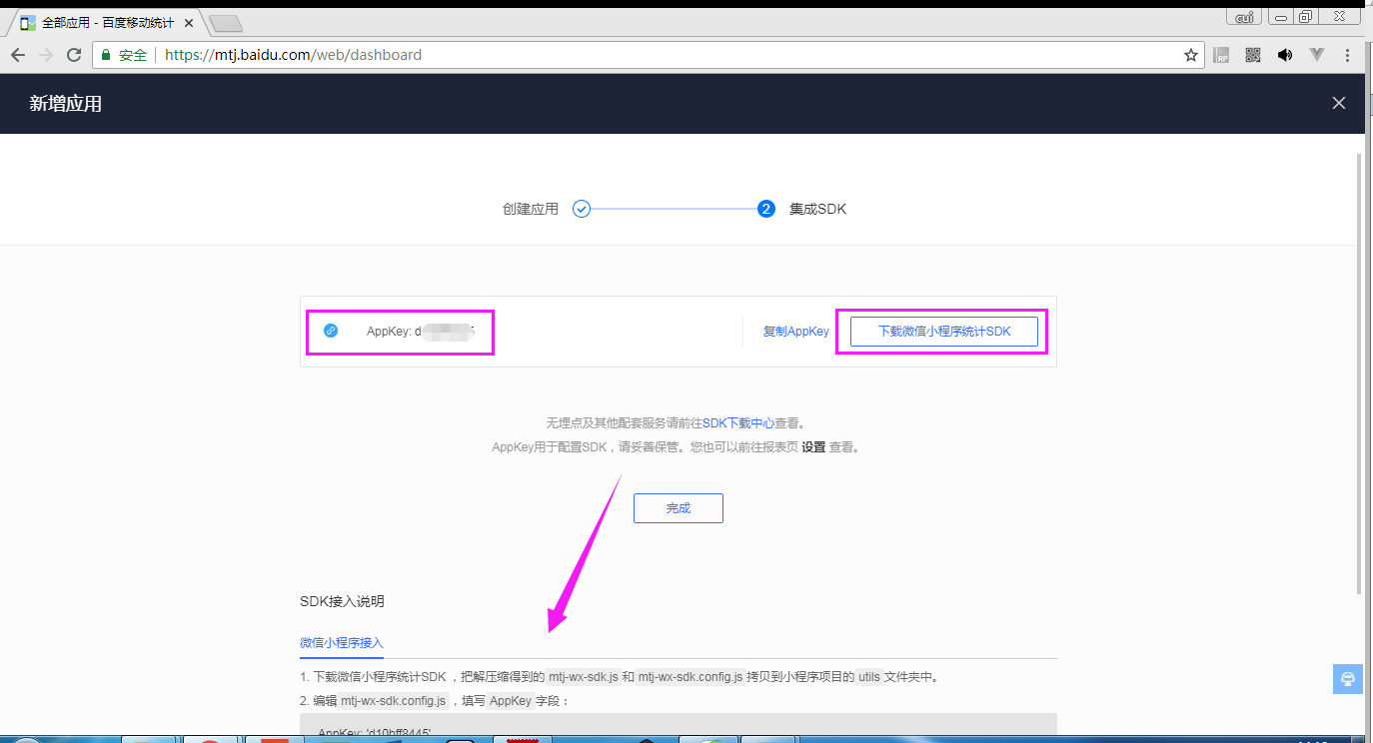Click the 集成SDK step label
Screen dimensions: 1373x743
(817, 209)
